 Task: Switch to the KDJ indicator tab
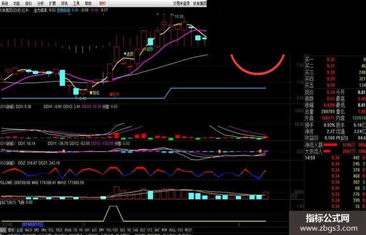click(143, 230)
